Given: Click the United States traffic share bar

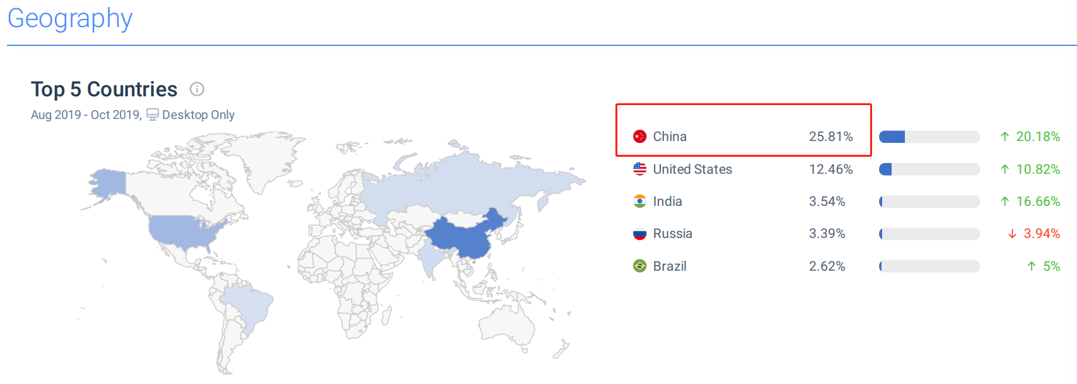Looking at the screenshot, I should [x=929, y=169].
